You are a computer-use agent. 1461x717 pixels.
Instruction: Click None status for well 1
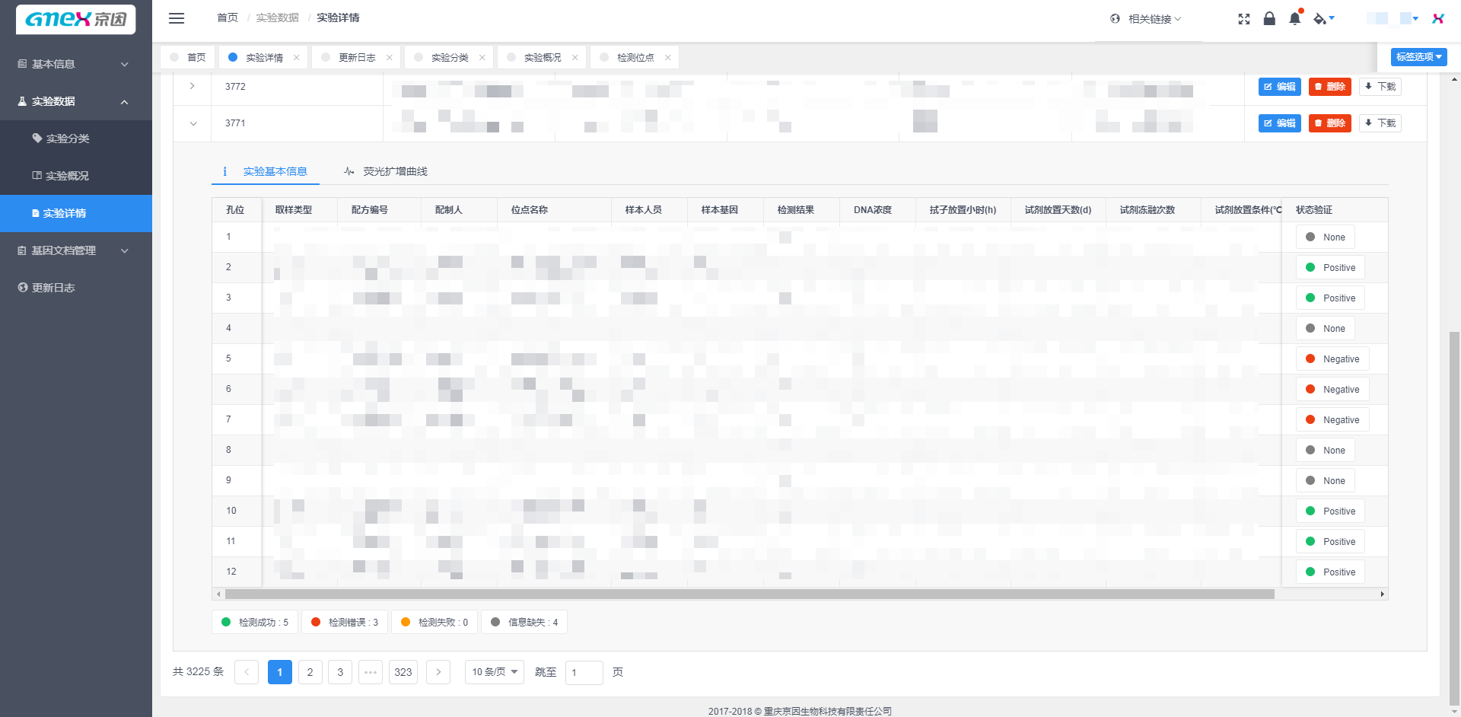click(x=1326, y=237)
